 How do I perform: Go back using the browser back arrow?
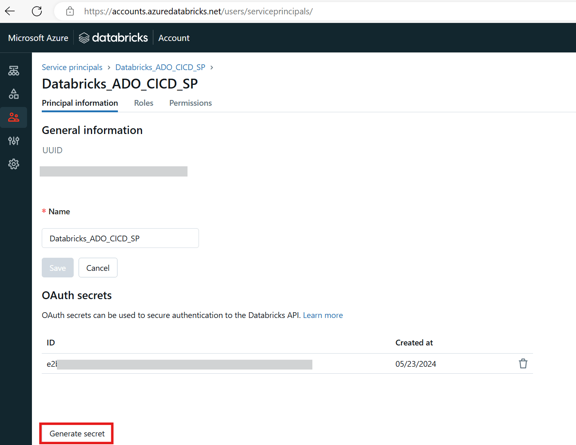[x=10, y=11]
